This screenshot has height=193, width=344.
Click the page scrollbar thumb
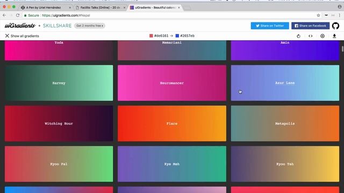tap(342, 49)
